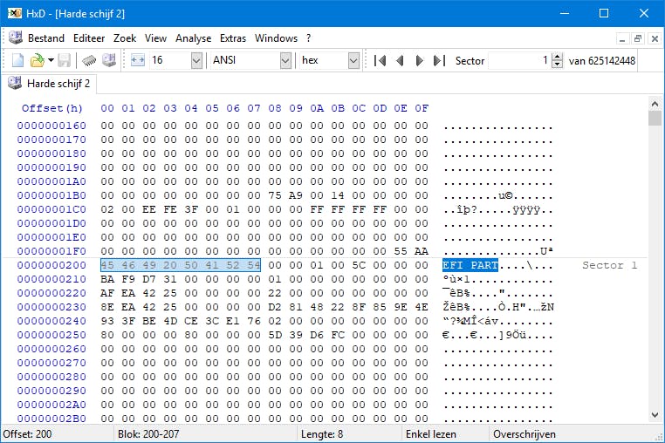Expand the Open file arrow dropdown
The width and height of the screenshot is (665, 443).
point(51,60)
